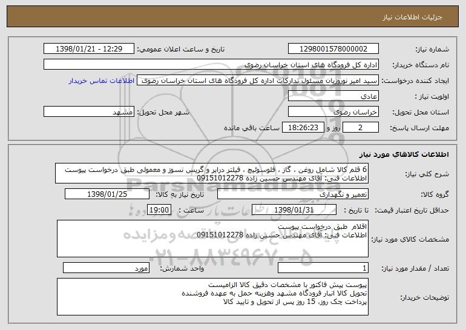Image resolution: width=466 pixels, height=330 pixels.
Task: Click the goods group field تعمیر و نگهداری
Action: click(x=293, y=194)
